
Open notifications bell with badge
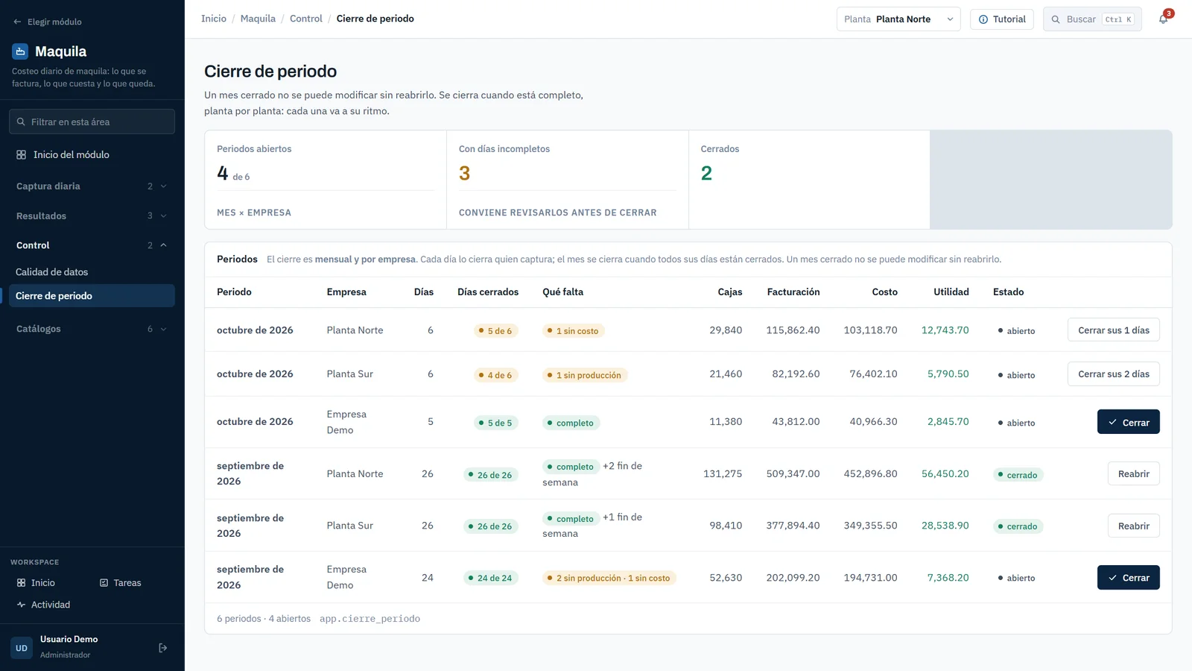(1164, 19)
